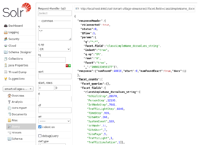Click the rows input field
This screenshot has width=200, height=145.
click(63, 88)
